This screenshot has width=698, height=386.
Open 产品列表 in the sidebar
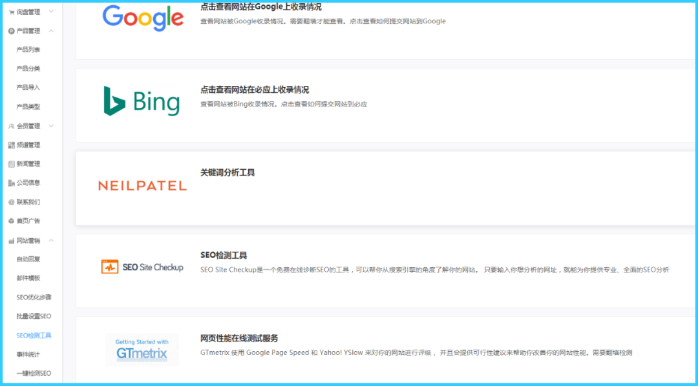tap(28, 50)
